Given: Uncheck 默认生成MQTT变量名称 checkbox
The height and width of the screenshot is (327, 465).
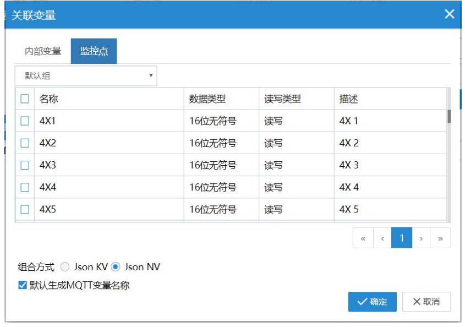Looking at the screenshot, I should pyautogui.click(x=23, y=285).
